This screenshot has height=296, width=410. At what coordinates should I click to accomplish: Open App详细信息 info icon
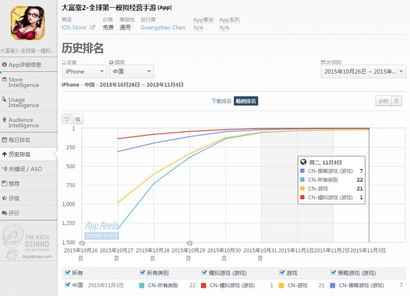click(x=4, y=65)
